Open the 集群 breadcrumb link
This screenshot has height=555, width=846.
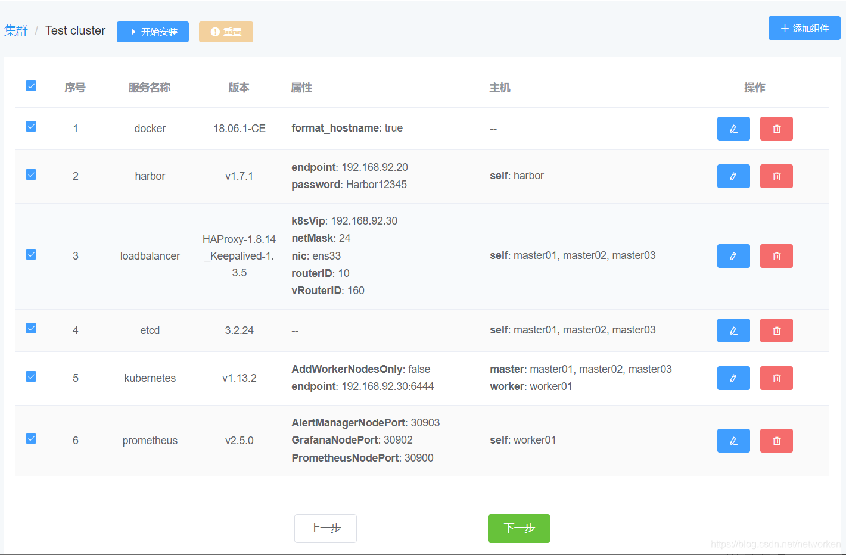click(x=16, y=30)
